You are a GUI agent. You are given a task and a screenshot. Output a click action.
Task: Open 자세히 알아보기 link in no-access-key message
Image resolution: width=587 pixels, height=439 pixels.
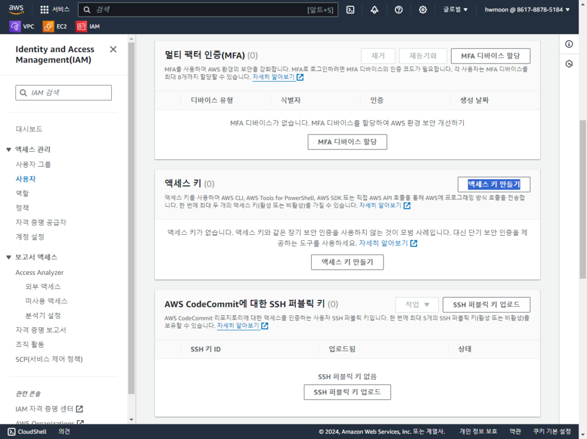click(383, 243)
